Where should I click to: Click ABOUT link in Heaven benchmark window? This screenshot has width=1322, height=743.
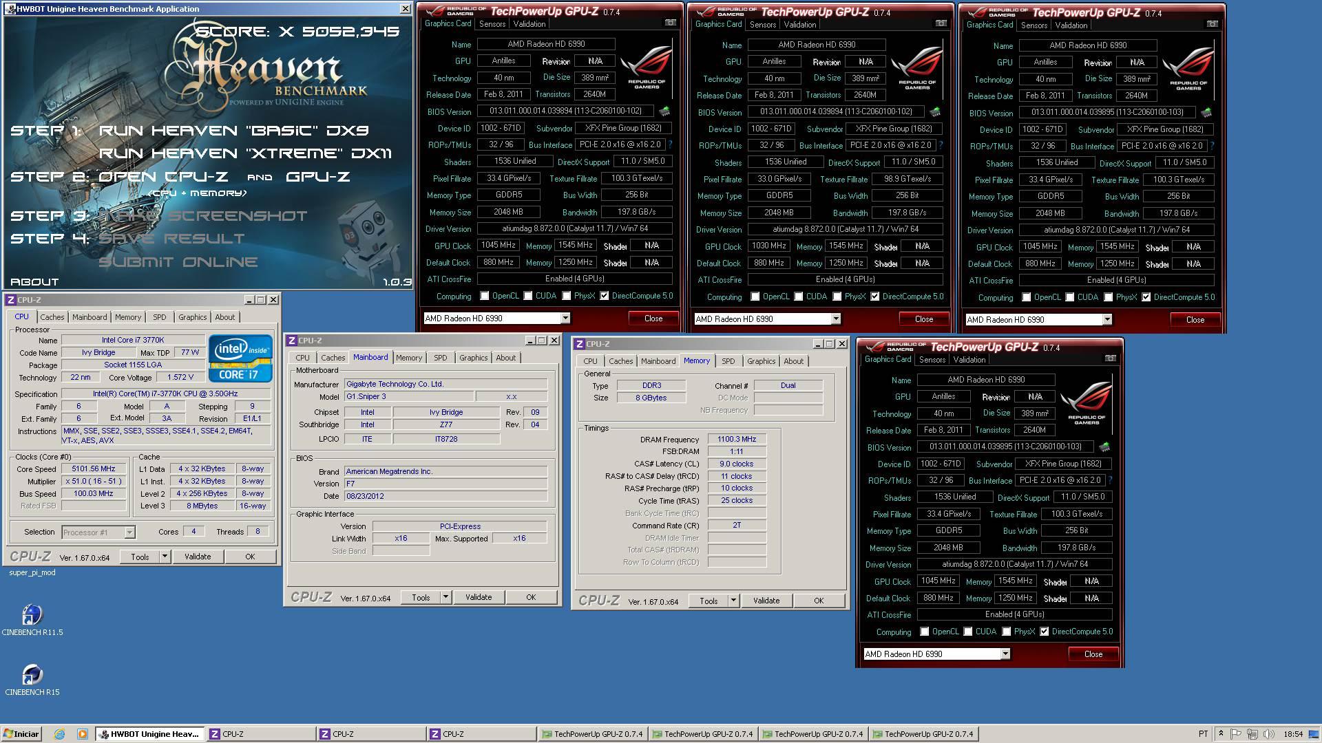[x=34, y=282]
